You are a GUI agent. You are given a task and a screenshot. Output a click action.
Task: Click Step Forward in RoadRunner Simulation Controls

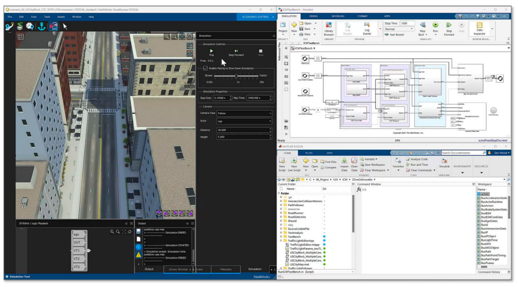point(236,53)
